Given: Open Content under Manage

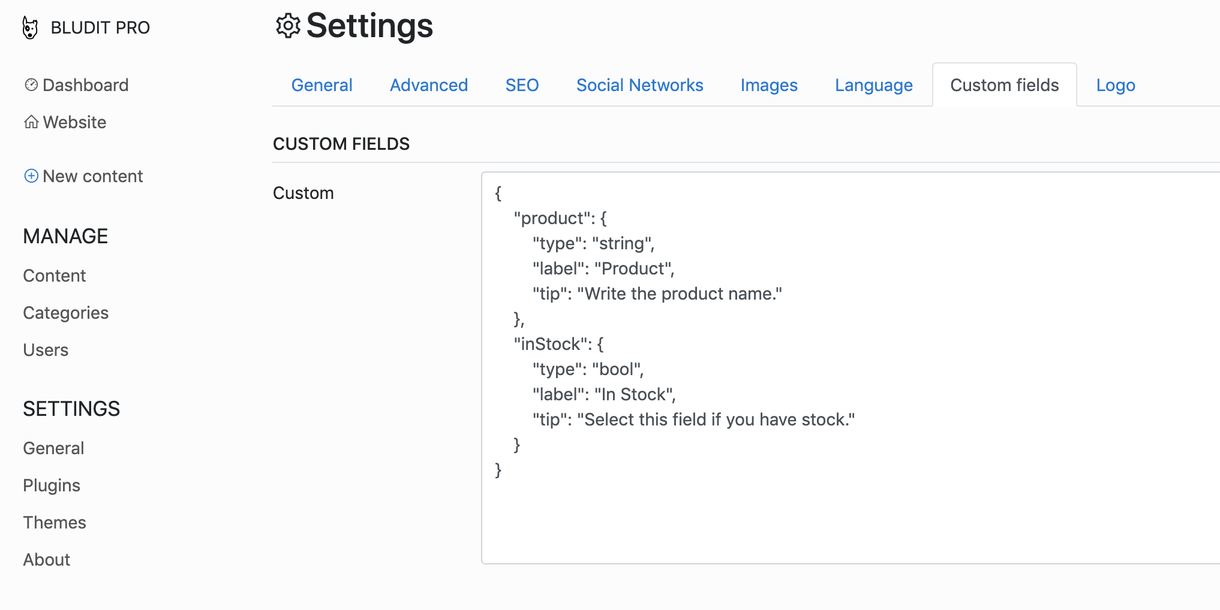Looking at the screenshot, I should coord(55,276).
